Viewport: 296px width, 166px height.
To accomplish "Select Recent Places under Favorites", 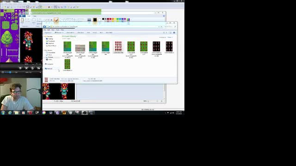I will [52, 46].
